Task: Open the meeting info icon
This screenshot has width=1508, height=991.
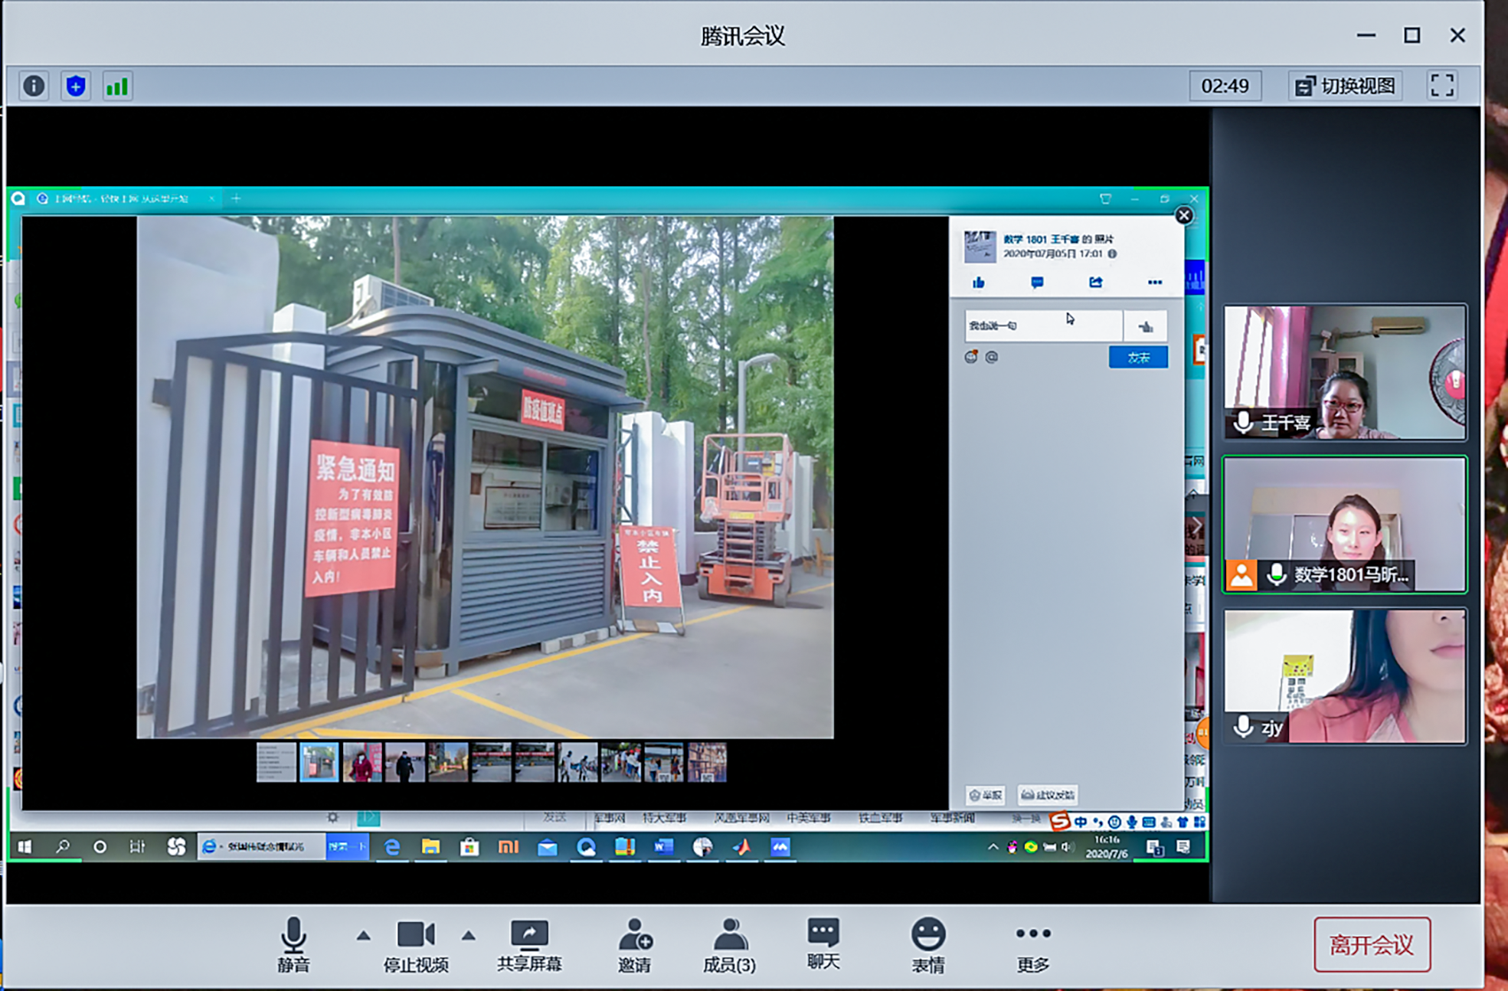Action: tap(34, 86)
